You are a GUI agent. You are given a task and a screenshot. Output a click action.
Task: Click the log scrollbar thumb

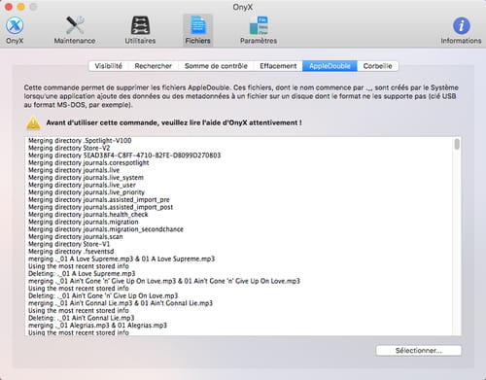pyautogui.click(x=457, y=144)
